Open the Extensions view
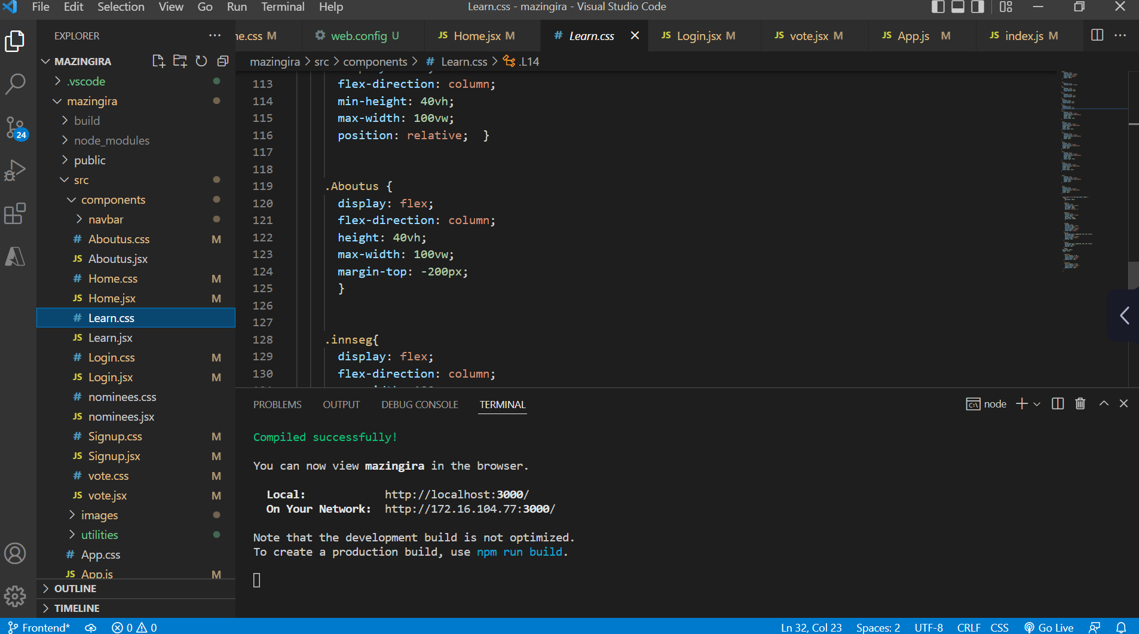Screen dimensions: 1139x634 click(x=15, y=213)
